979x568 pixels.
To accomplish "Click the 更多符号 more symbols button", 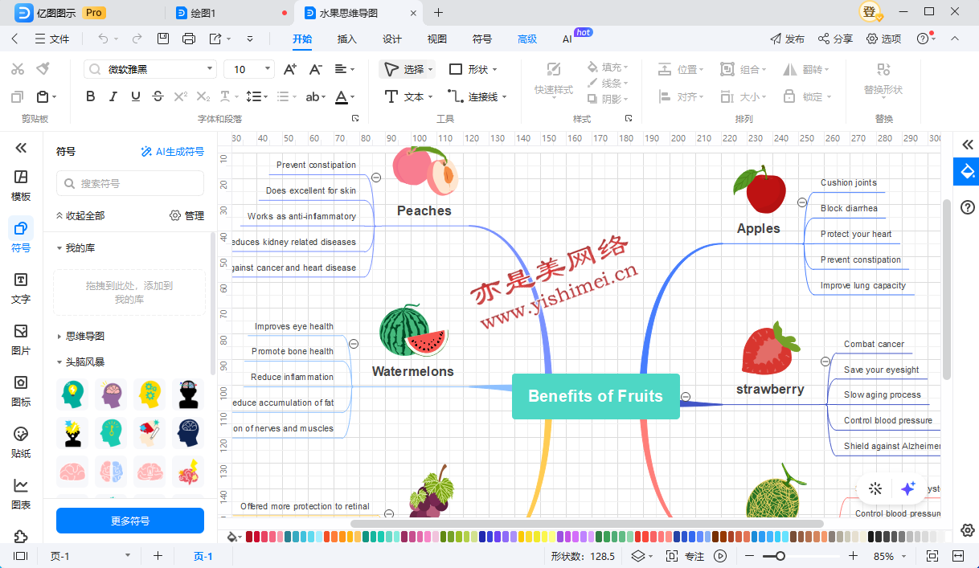I will 130,521.
